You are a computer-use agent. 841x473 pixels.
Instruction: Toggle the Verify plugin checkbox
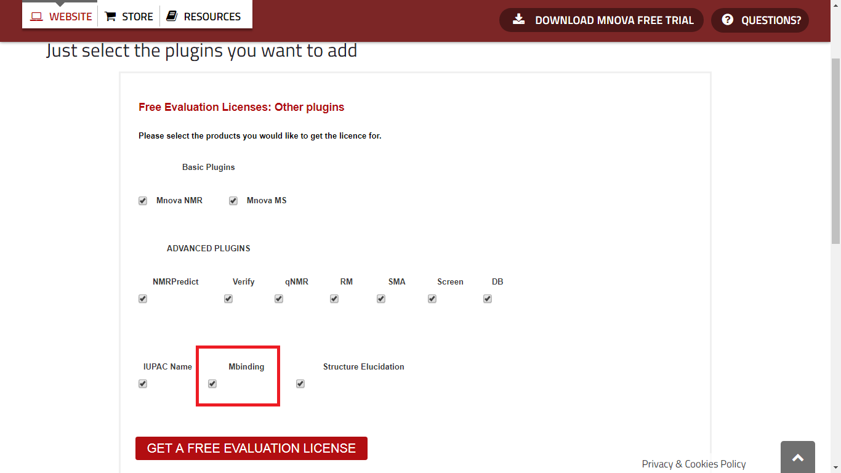(228, 299)
